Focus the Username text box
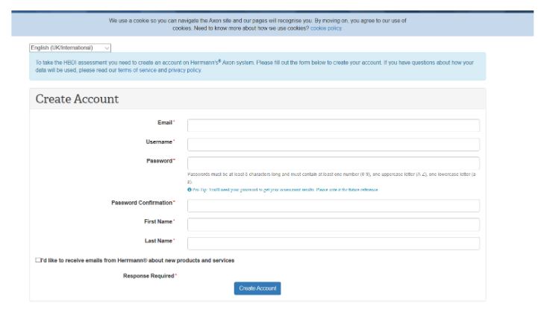547x322 pixels. tap(333, 145)
